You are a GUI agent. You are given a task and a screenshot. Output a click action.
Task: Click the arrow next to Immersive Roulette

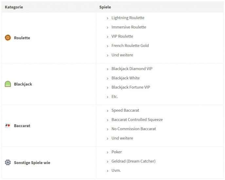(107, 28)
